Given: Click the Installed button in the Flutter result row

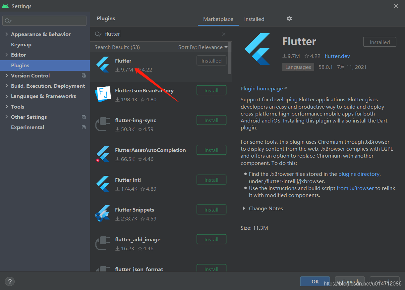Looking at the screenshot, I should (211, 61).
